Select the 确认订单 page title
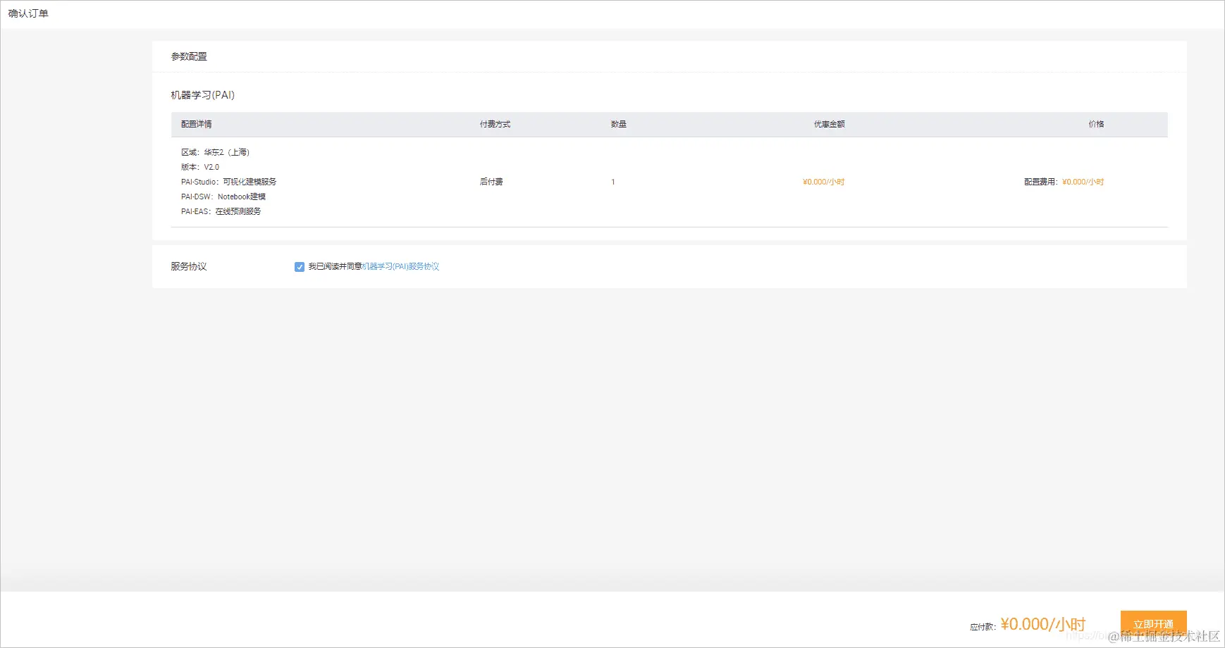Viewport: 1225px width, 648px height. 28,13
